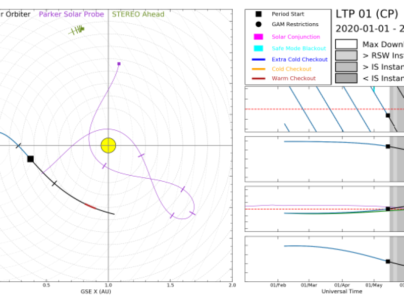Click the 'LTP 01 (CP)' title
Image resolution: width=404 pixels, height=303 pixels.
coord(367,14)
